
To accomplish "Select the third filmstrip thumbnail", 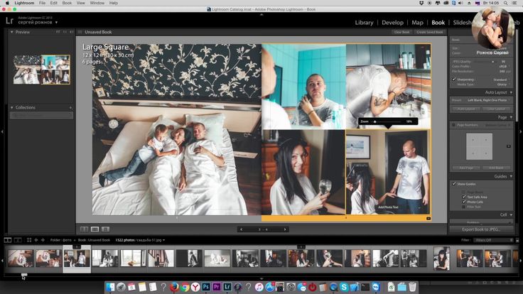I will (x=77, y=258).
